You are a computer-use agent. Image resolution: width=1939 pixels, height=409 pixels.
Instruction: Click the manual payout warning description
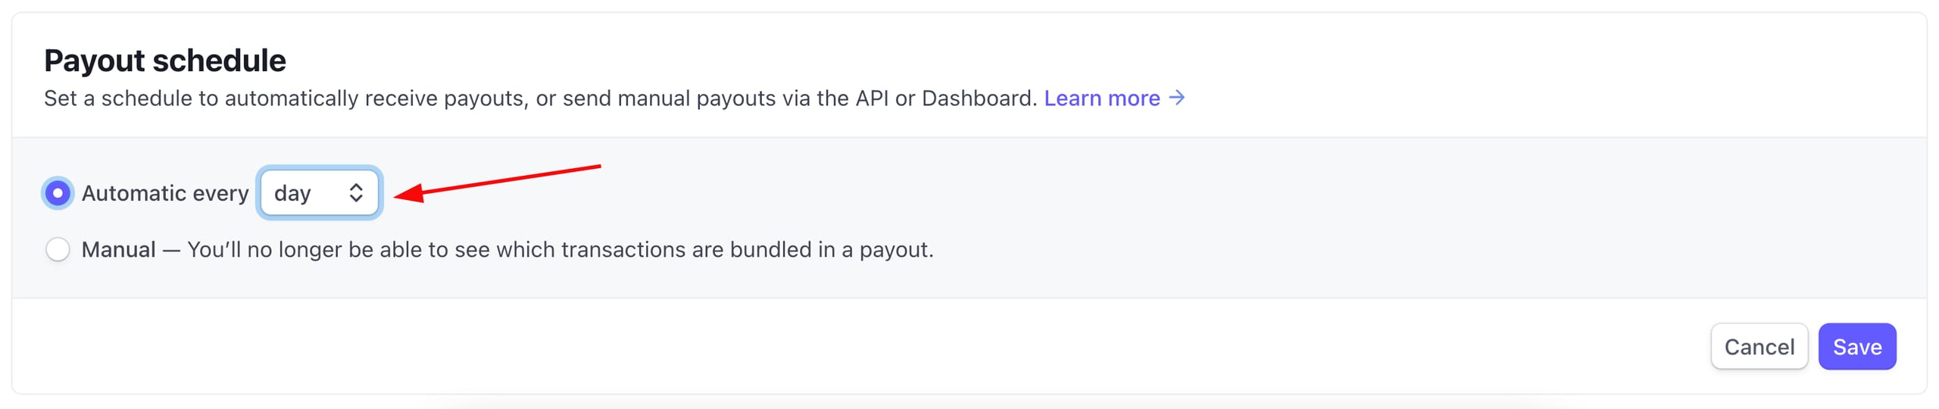560,249
